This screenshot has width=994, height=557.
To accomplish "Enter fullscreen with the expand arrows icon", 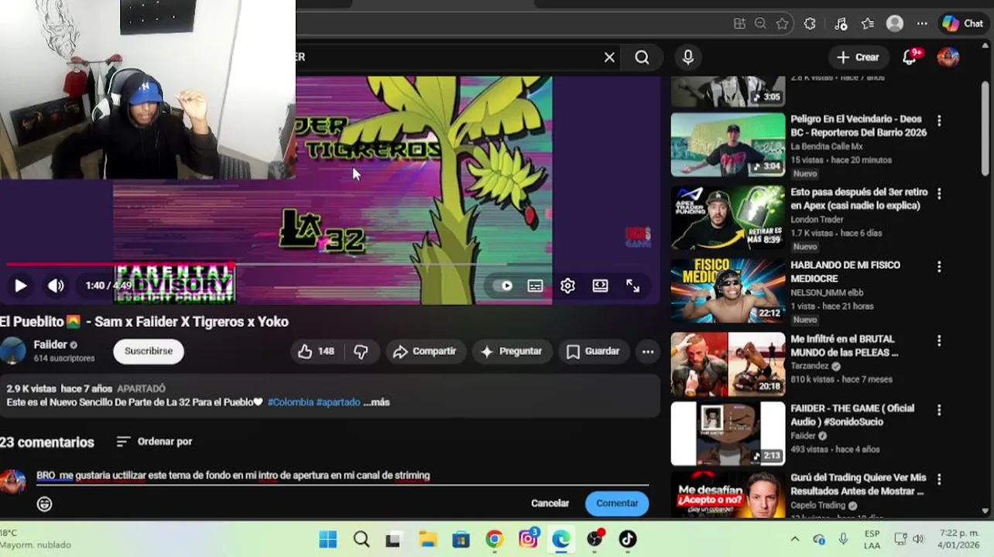I will [x=632, y=285].
